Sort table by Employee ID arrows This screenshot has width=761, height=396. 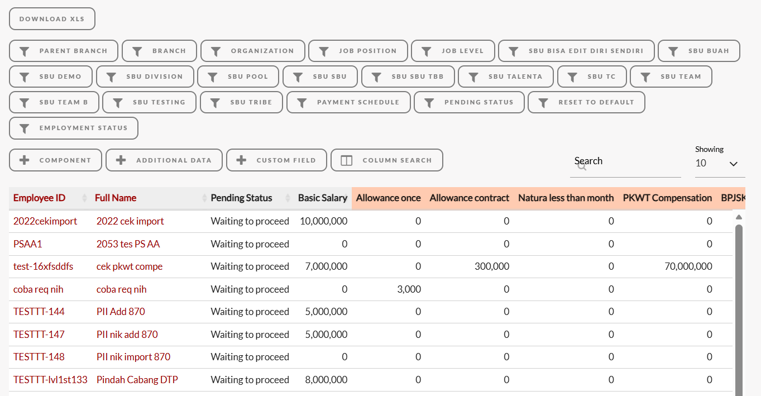(85, 198)
